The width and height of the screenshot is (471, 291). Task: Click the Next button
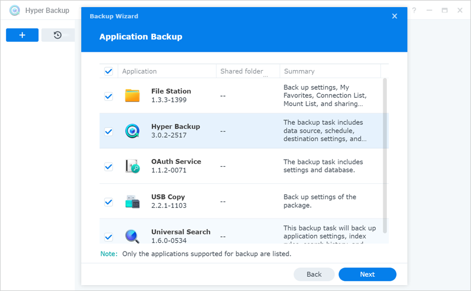click(367, 274)
